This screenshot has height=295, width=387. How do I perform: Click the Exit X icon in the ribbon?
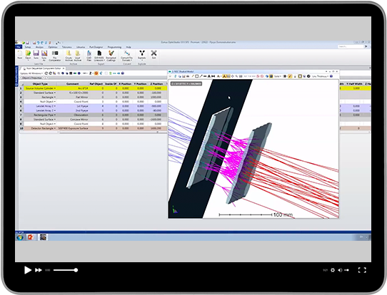[154, 54]
